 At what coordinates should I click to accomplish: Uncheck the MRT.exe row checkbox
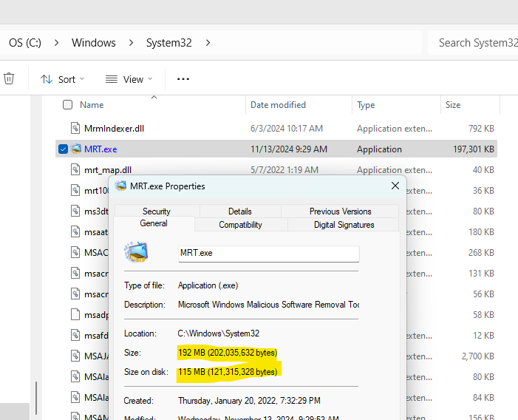(x=63, y=149)
